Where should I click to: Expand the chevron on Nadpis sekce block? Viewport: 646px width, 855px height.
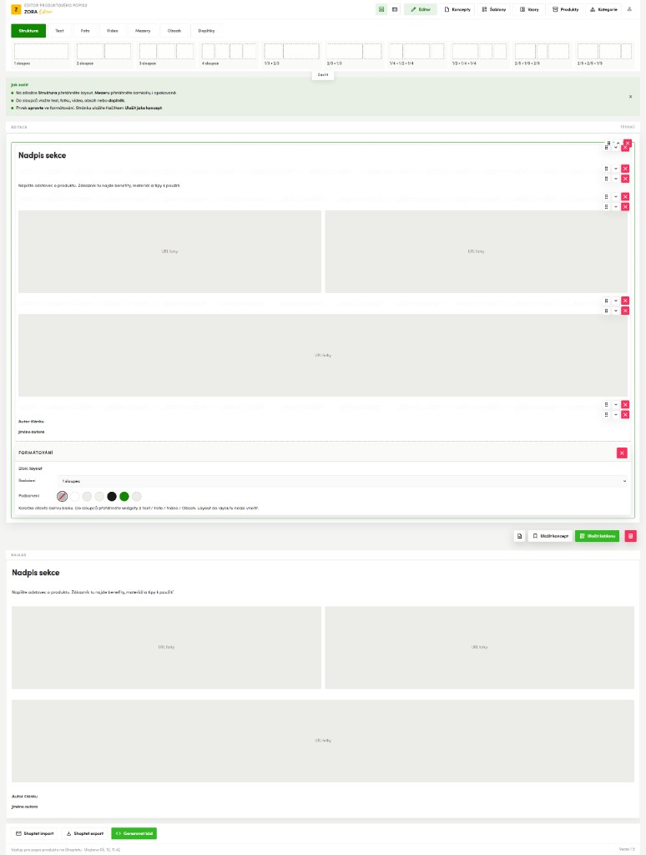click(x=615, y=147)
